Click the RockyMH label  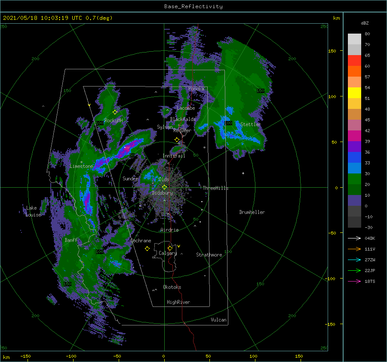click(113, 121)
